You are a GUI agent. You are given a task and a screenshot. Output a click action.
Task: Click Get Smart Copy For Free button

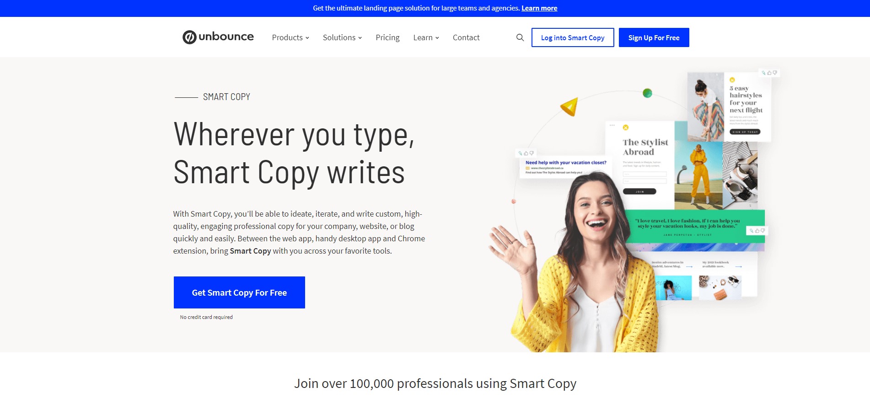coord(239,292)
